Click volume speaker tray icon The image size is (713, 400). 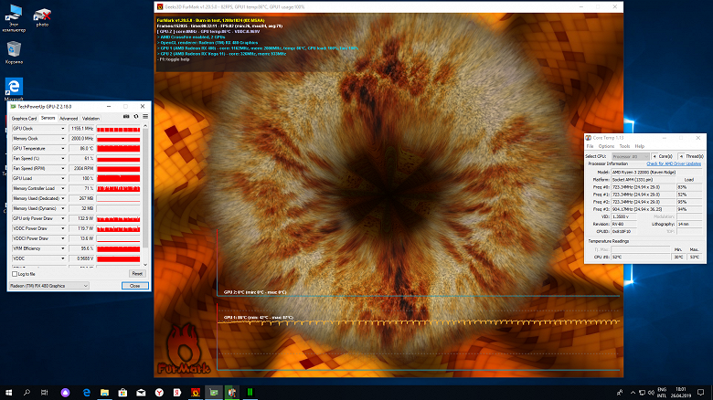tap(651, 393)
